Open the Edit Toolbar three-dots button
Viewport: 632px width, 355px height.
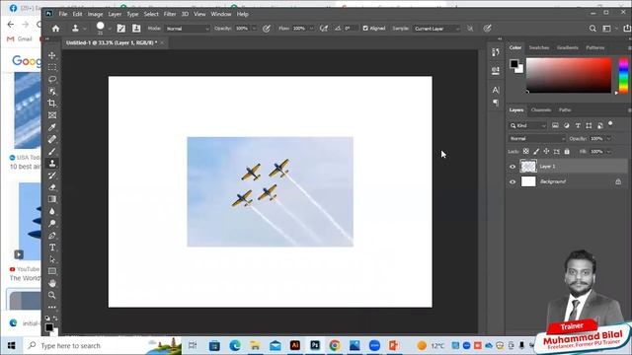click(52, 307)
